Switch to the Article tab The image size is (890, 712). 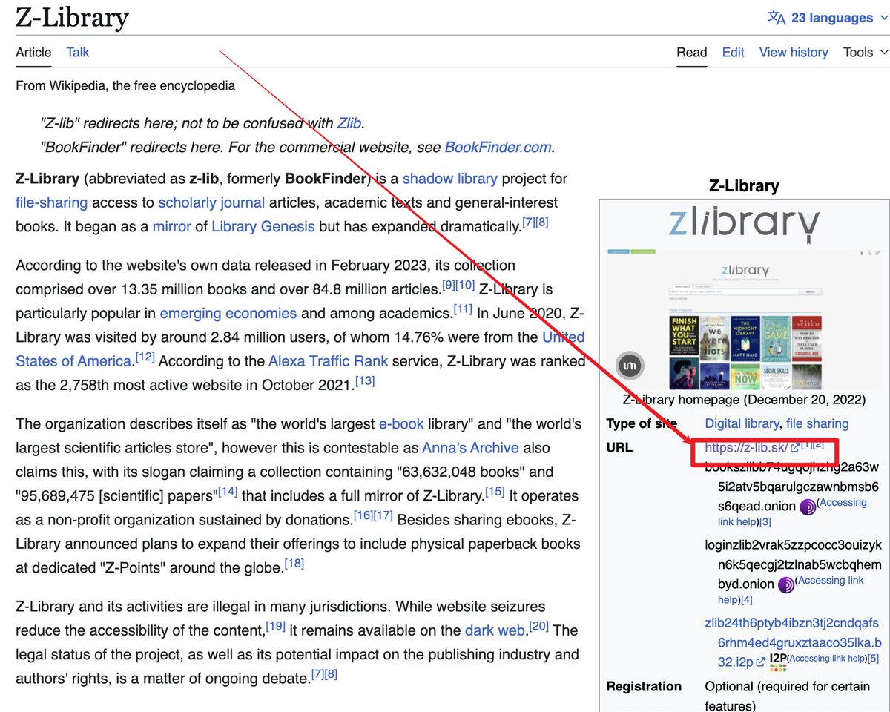(33, 52)
